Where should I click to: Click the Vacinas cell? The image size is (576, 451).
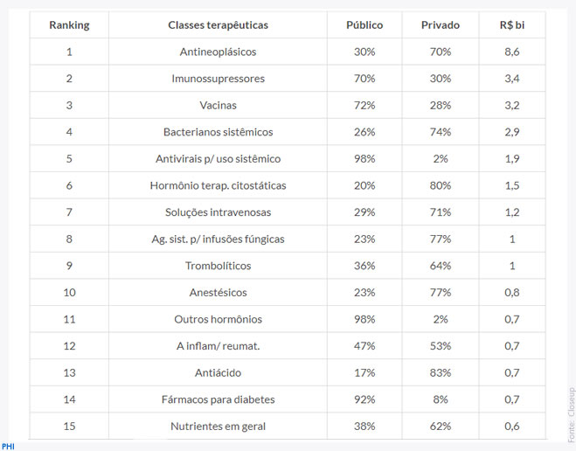(x=218, y=106)
